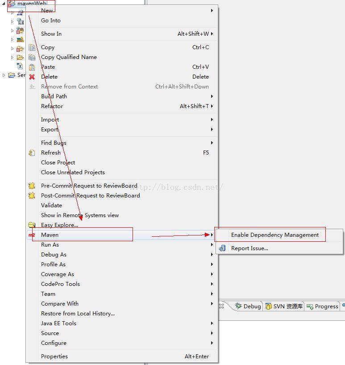
Task: Click the Paste clipboard icon
Action: click(32, 67)
